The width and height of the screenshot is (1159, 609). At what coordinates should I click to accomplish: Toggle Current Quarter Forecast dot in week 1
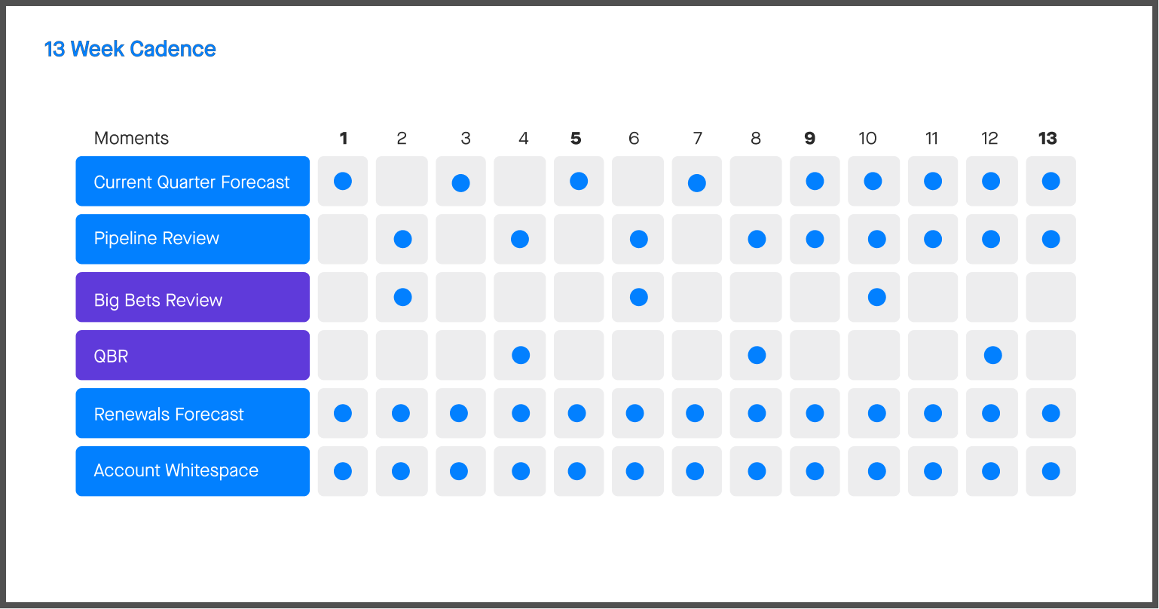click(x=343, y=181)
